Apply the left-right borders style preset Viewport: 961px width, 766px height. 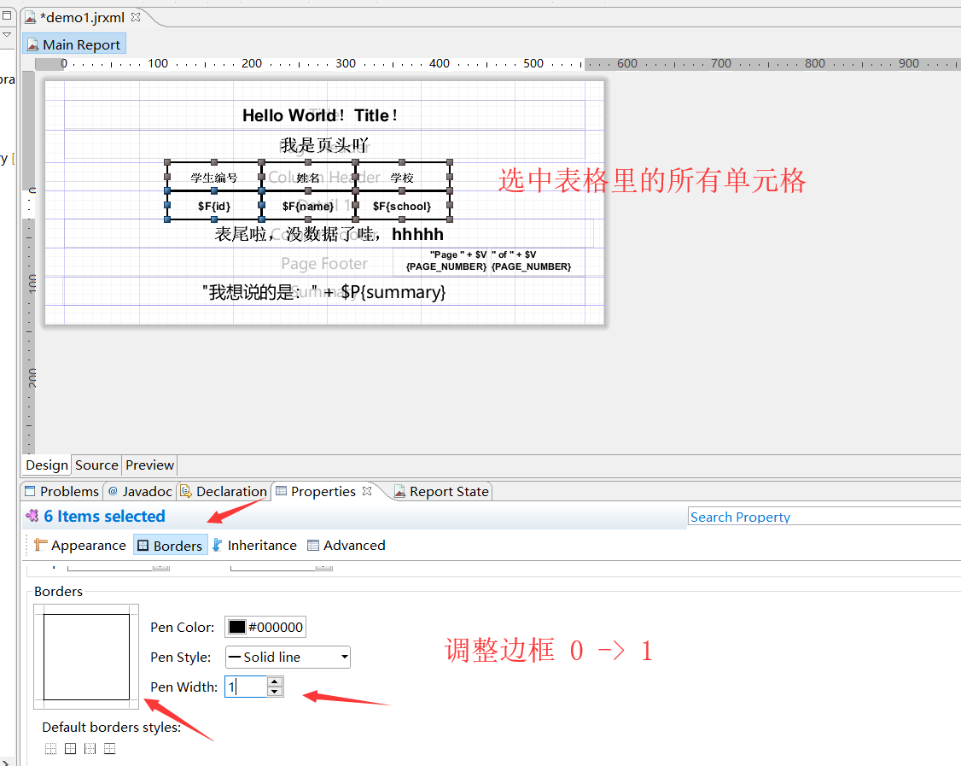pyautogui.click(x=90, y=748)
